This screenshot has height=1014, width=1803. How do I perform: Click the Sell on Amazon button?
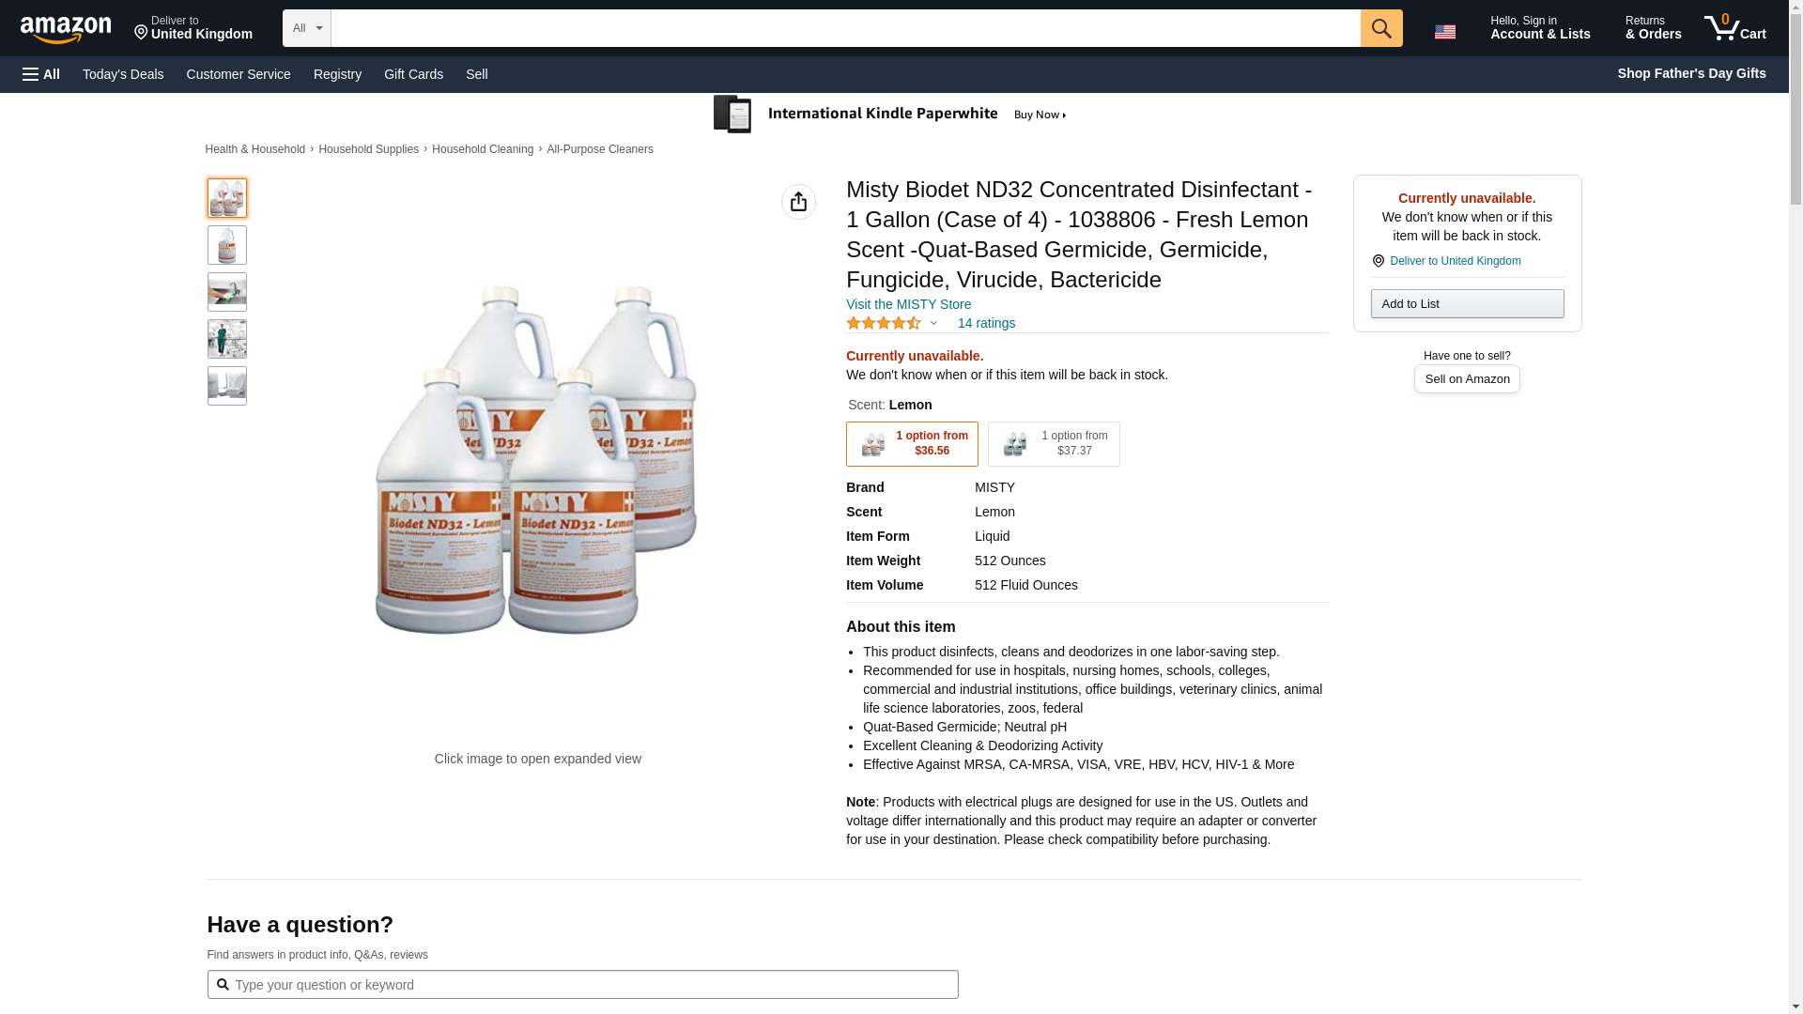[x=1467, y=378]
